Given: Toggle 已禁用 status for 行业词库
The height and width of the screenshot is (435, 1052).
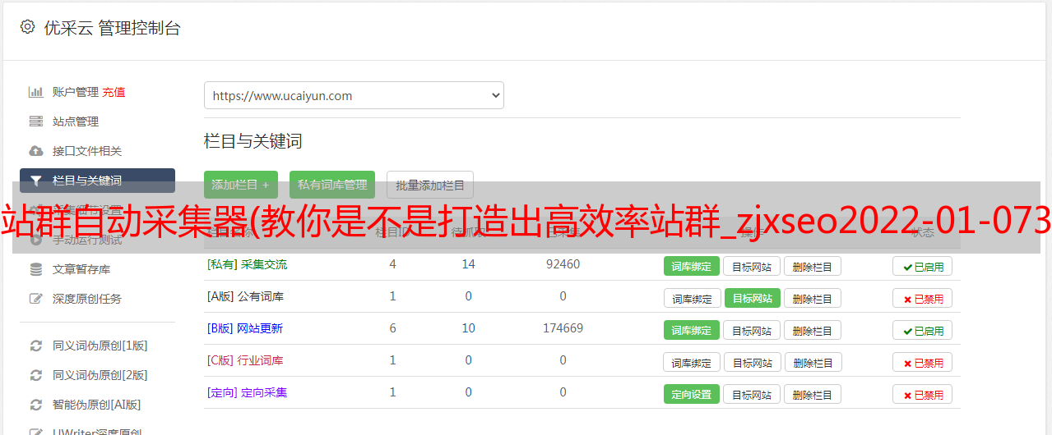Looking at the screenshot, I should (x=923, y=362).
